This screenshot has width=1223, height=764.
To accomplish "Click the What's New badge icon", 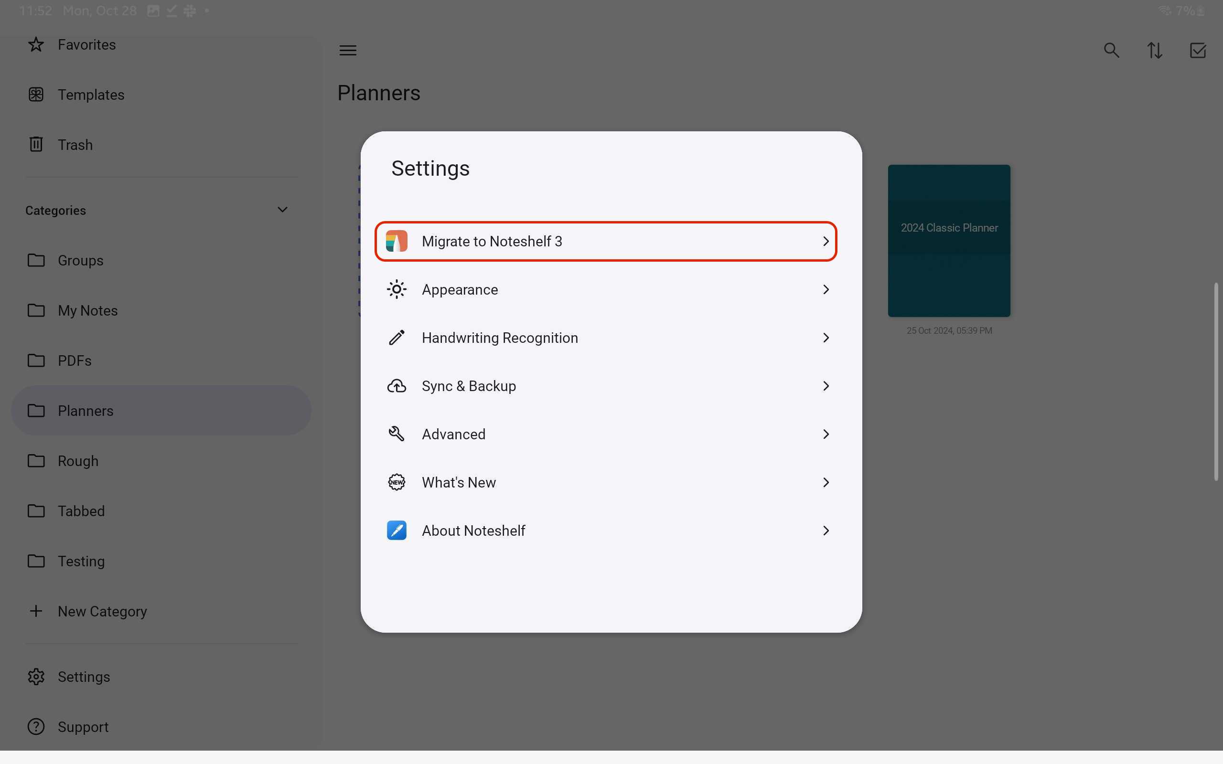I will coord(397,483).
